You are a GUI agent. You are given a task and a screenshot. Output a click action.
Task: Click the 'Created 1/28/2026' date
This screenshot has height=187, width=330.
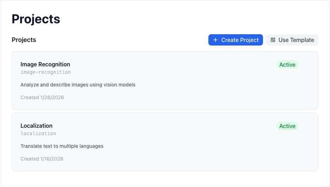tap(42, 97)
